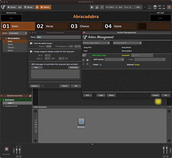Screen dimensions: 172x158
Task: Click the Abracad... widget in the Global Rackspace
Action: [81, 121]
